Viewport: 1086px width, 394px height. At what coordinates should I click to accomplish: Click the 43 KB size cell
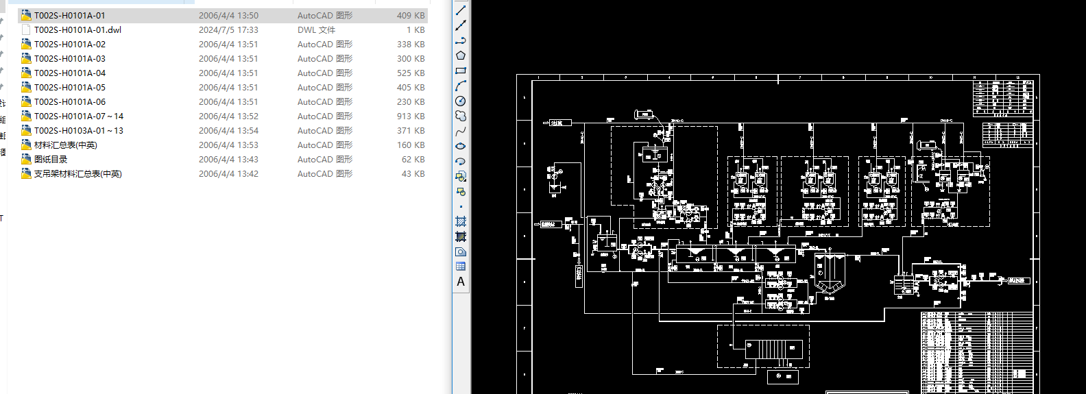click(x=413, y=173)
